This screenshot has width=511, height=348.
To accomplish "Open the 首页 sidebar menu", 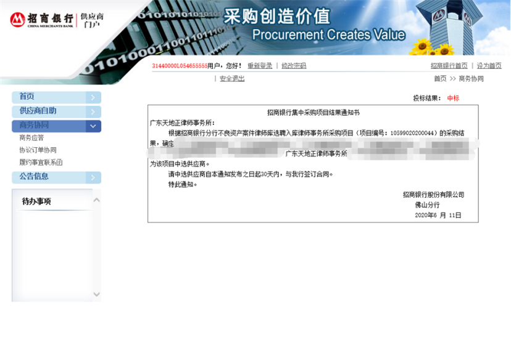I will (56, 97).
